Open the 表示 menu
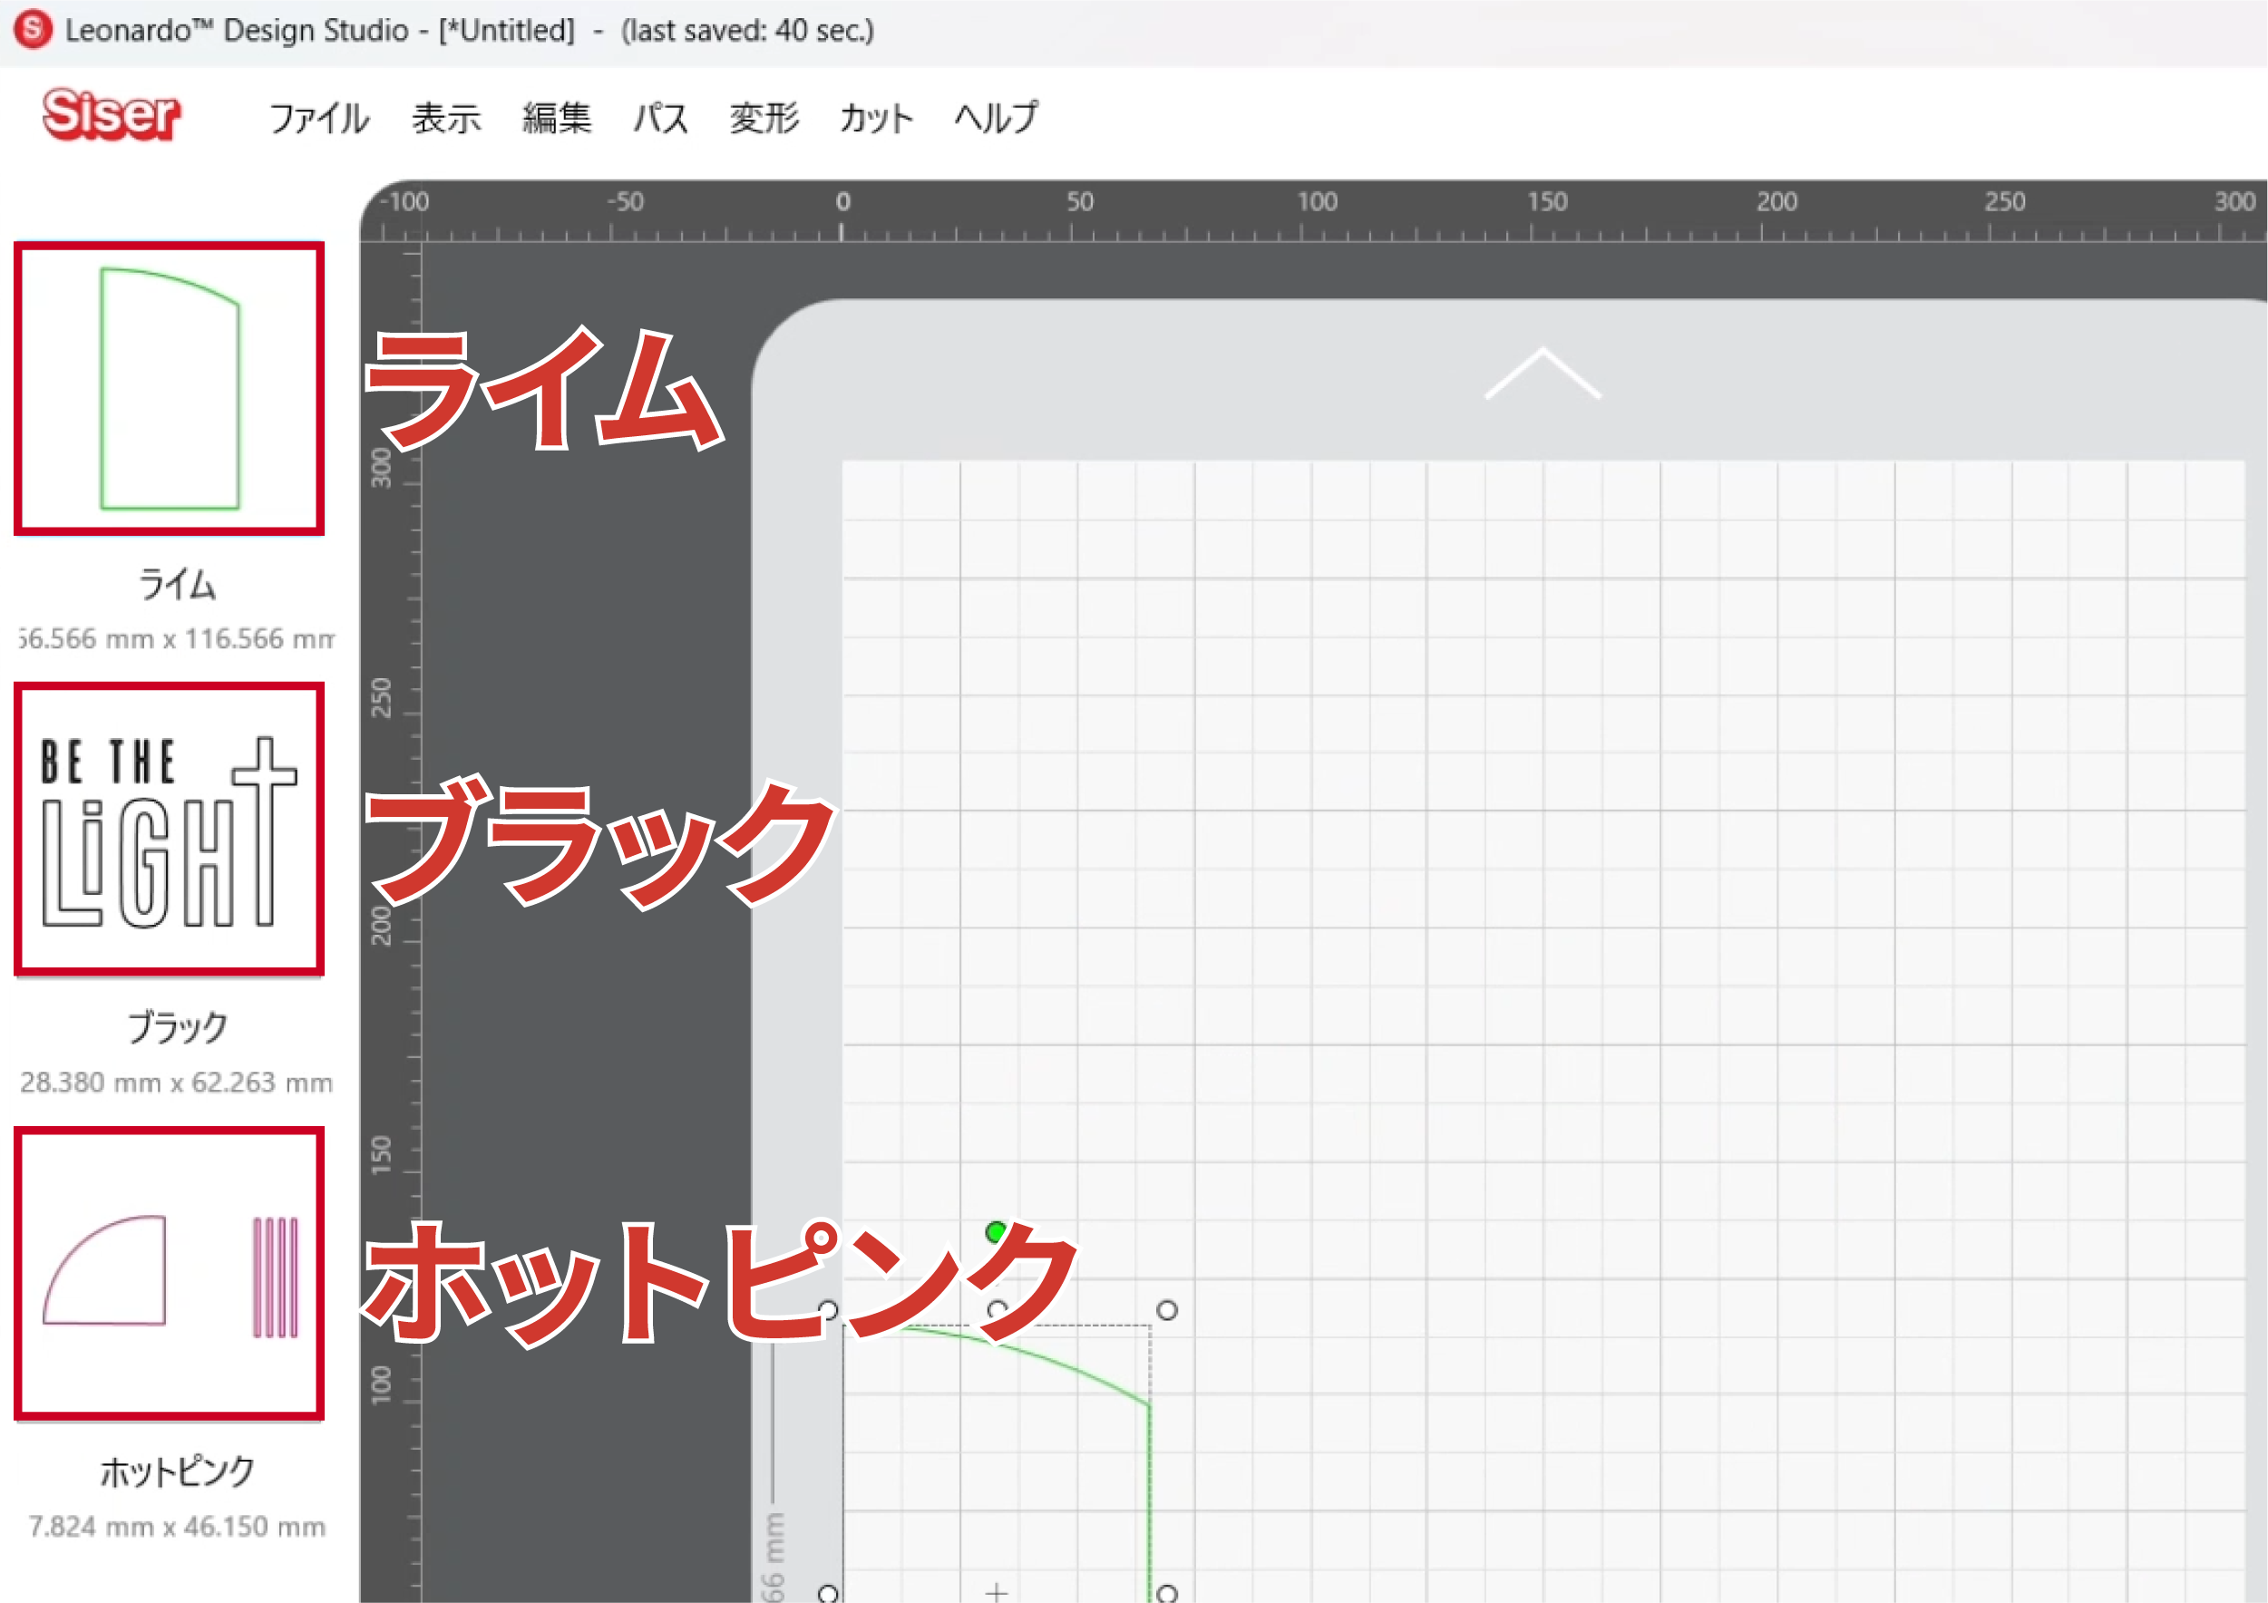The image size is (2268, 1603). click(x=446, y=118)
